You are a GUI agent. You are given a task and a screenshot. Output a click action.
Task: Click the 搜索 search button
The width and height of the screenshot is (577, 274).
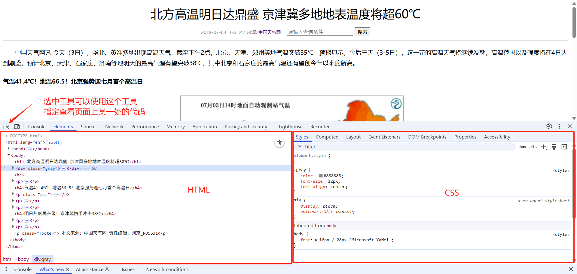[362, 32]
